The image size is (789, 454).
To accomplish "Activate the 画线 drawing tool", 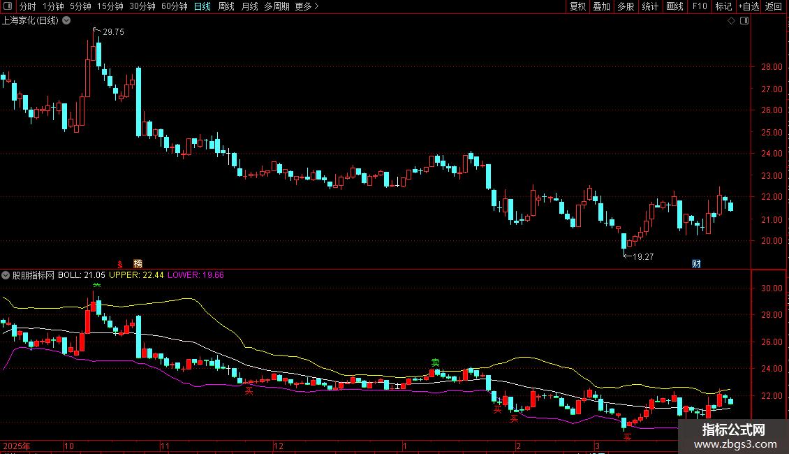I will pos(674,6).
